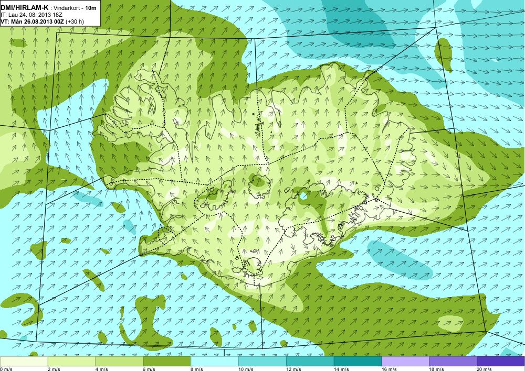Click the "10 m/s" legend label

pyautogui.click(x=246, y=369)
